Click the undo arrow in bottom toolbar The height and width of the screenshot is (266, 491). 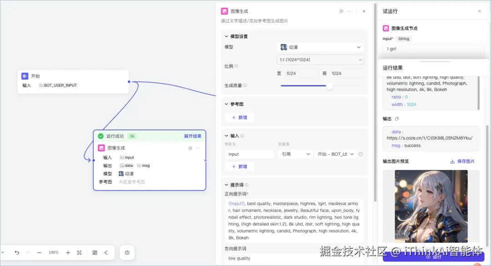click(x=17, y=252)
